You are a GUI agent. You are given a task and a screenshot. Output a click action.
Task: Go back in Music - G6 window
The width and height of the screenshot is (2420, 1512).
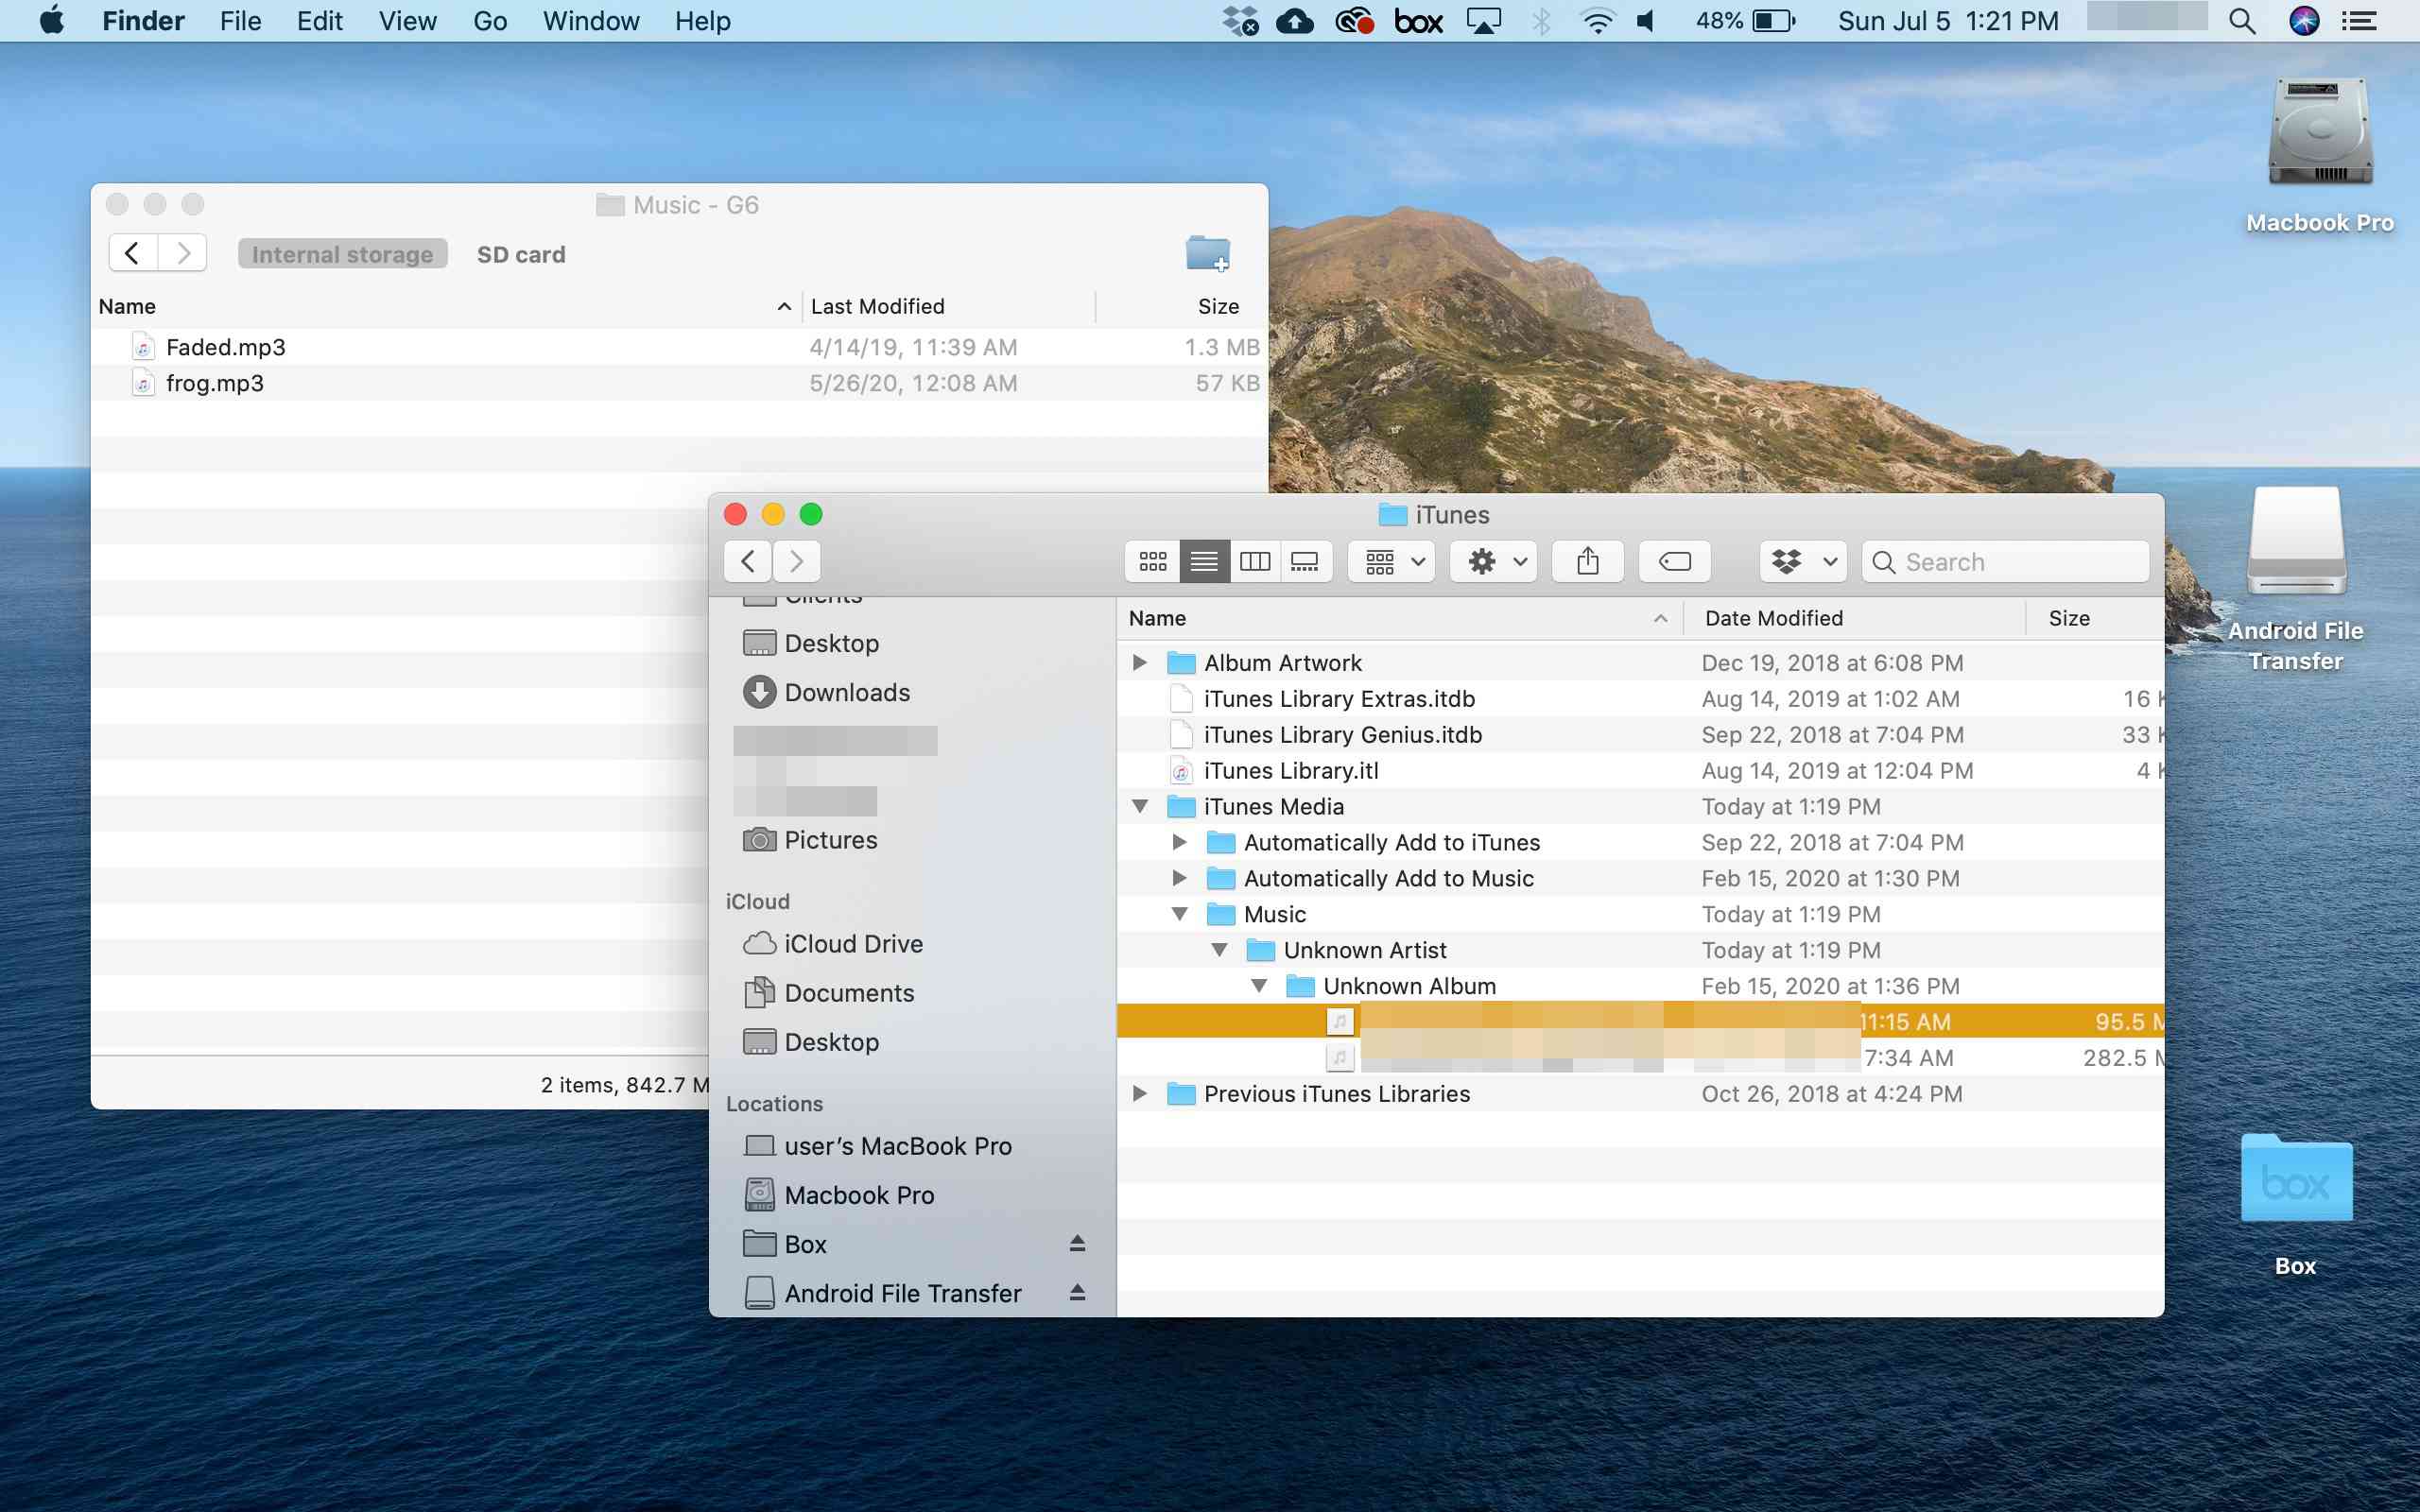133,253
